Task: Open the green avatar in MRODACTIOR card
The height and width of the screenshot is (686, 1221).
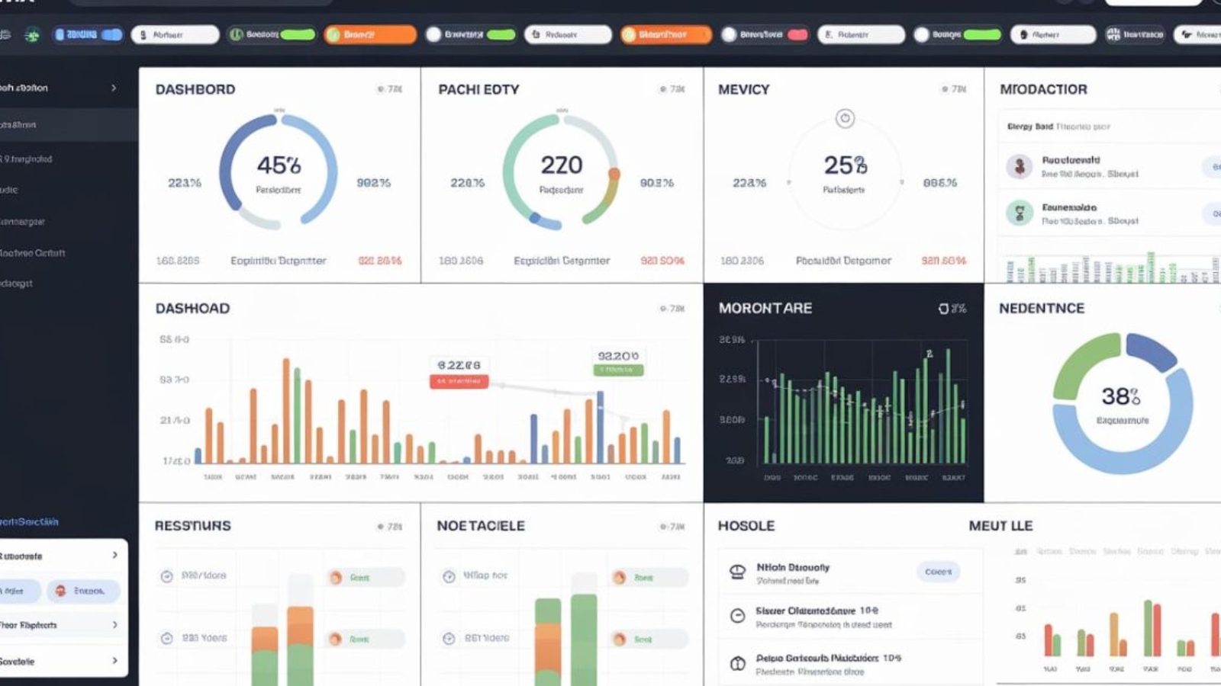Action: point(1019,213)
